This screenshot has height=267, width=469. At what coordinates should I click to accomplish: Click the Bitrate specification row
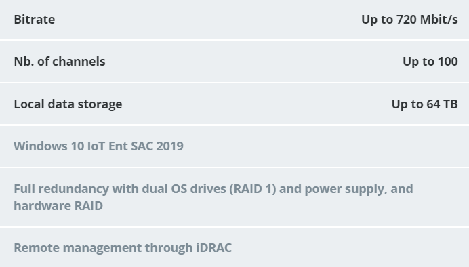tap(234, 20)
